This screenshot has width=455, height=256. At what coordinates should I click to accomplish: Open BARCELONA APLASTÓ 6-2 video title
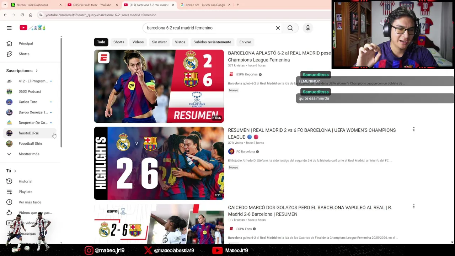pyautogui.click(x=279, y=56)
